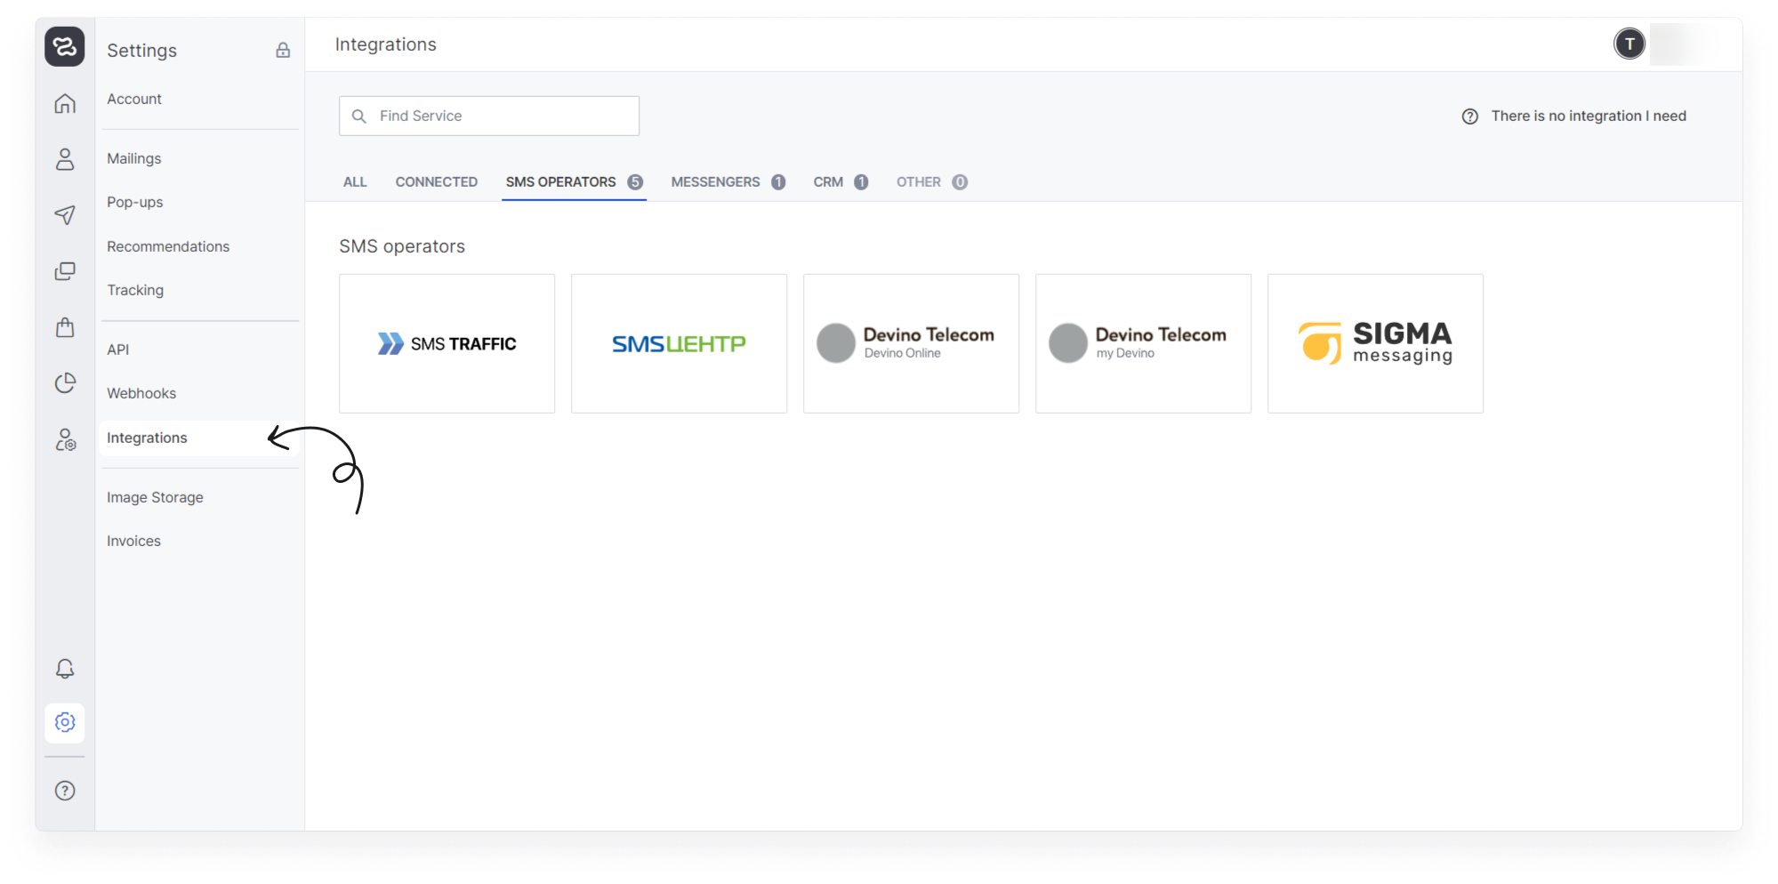Click the settings gear icon

pos(65,722)
